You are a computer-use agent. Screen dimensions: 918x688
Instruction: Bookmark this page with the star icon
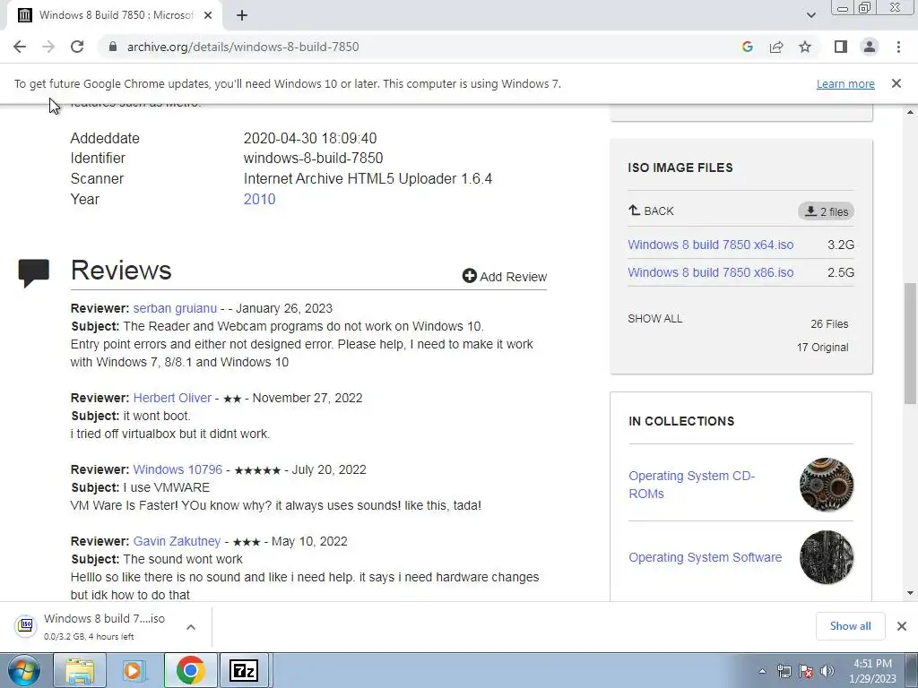(805, 47)
